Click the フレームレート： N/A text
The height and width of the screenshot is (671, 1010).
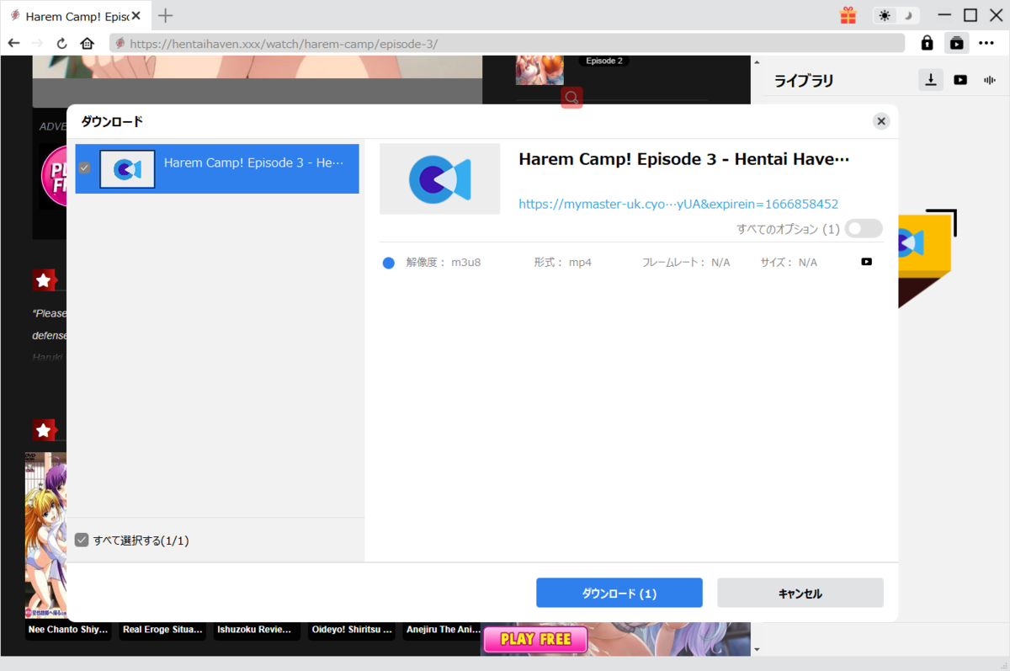pos(686,263)
